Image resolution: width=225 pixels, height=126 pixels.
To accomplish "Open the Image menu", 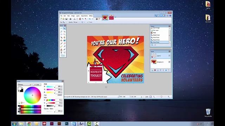I will click(x=73, y=16).
